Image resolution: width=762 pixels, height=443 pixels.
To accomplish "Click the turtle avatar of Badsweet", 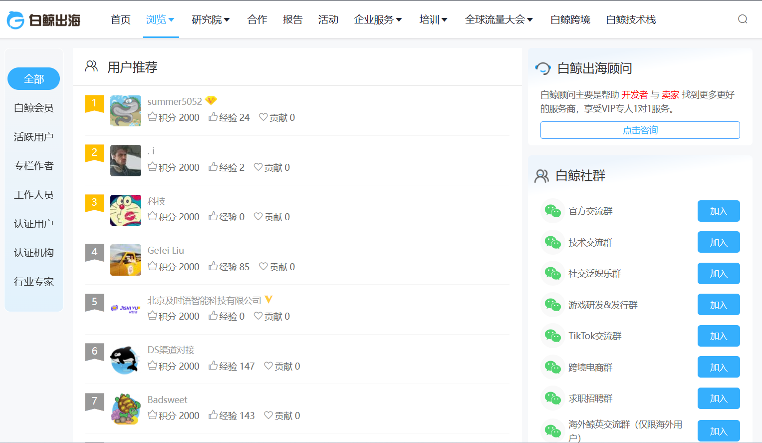I will click(126, 409).
